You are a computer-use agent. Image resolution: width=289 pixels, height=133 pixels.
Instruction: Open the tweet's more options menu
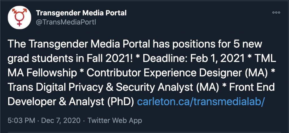(276, 12)
